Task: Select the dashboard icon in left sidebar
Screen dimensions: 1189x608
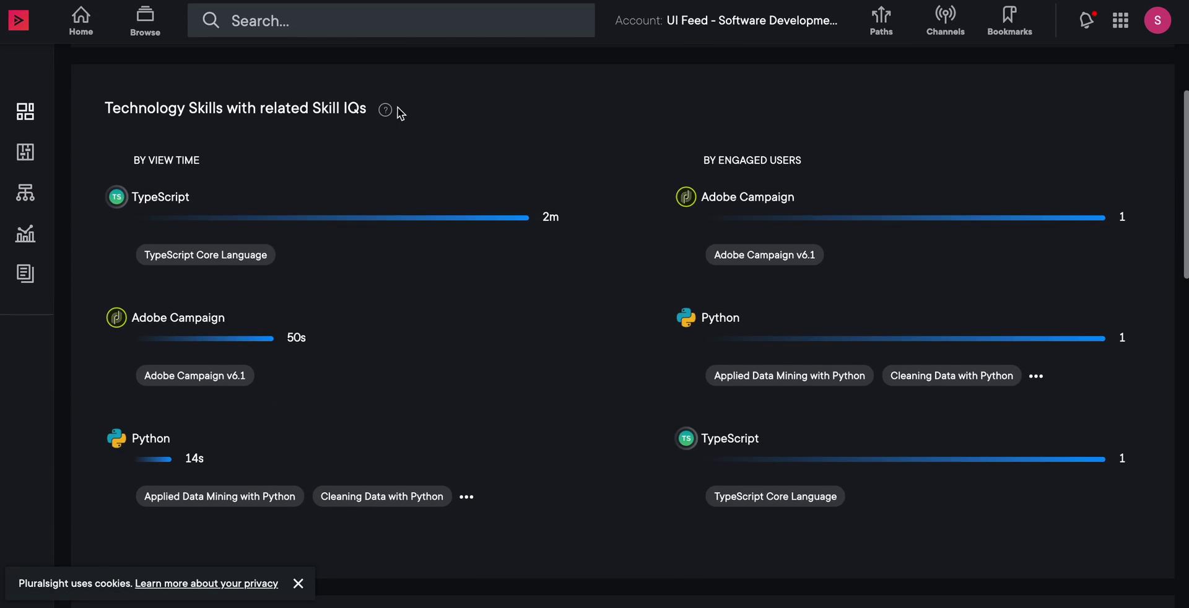Action: pyautogui.click(x=25, y=111)
